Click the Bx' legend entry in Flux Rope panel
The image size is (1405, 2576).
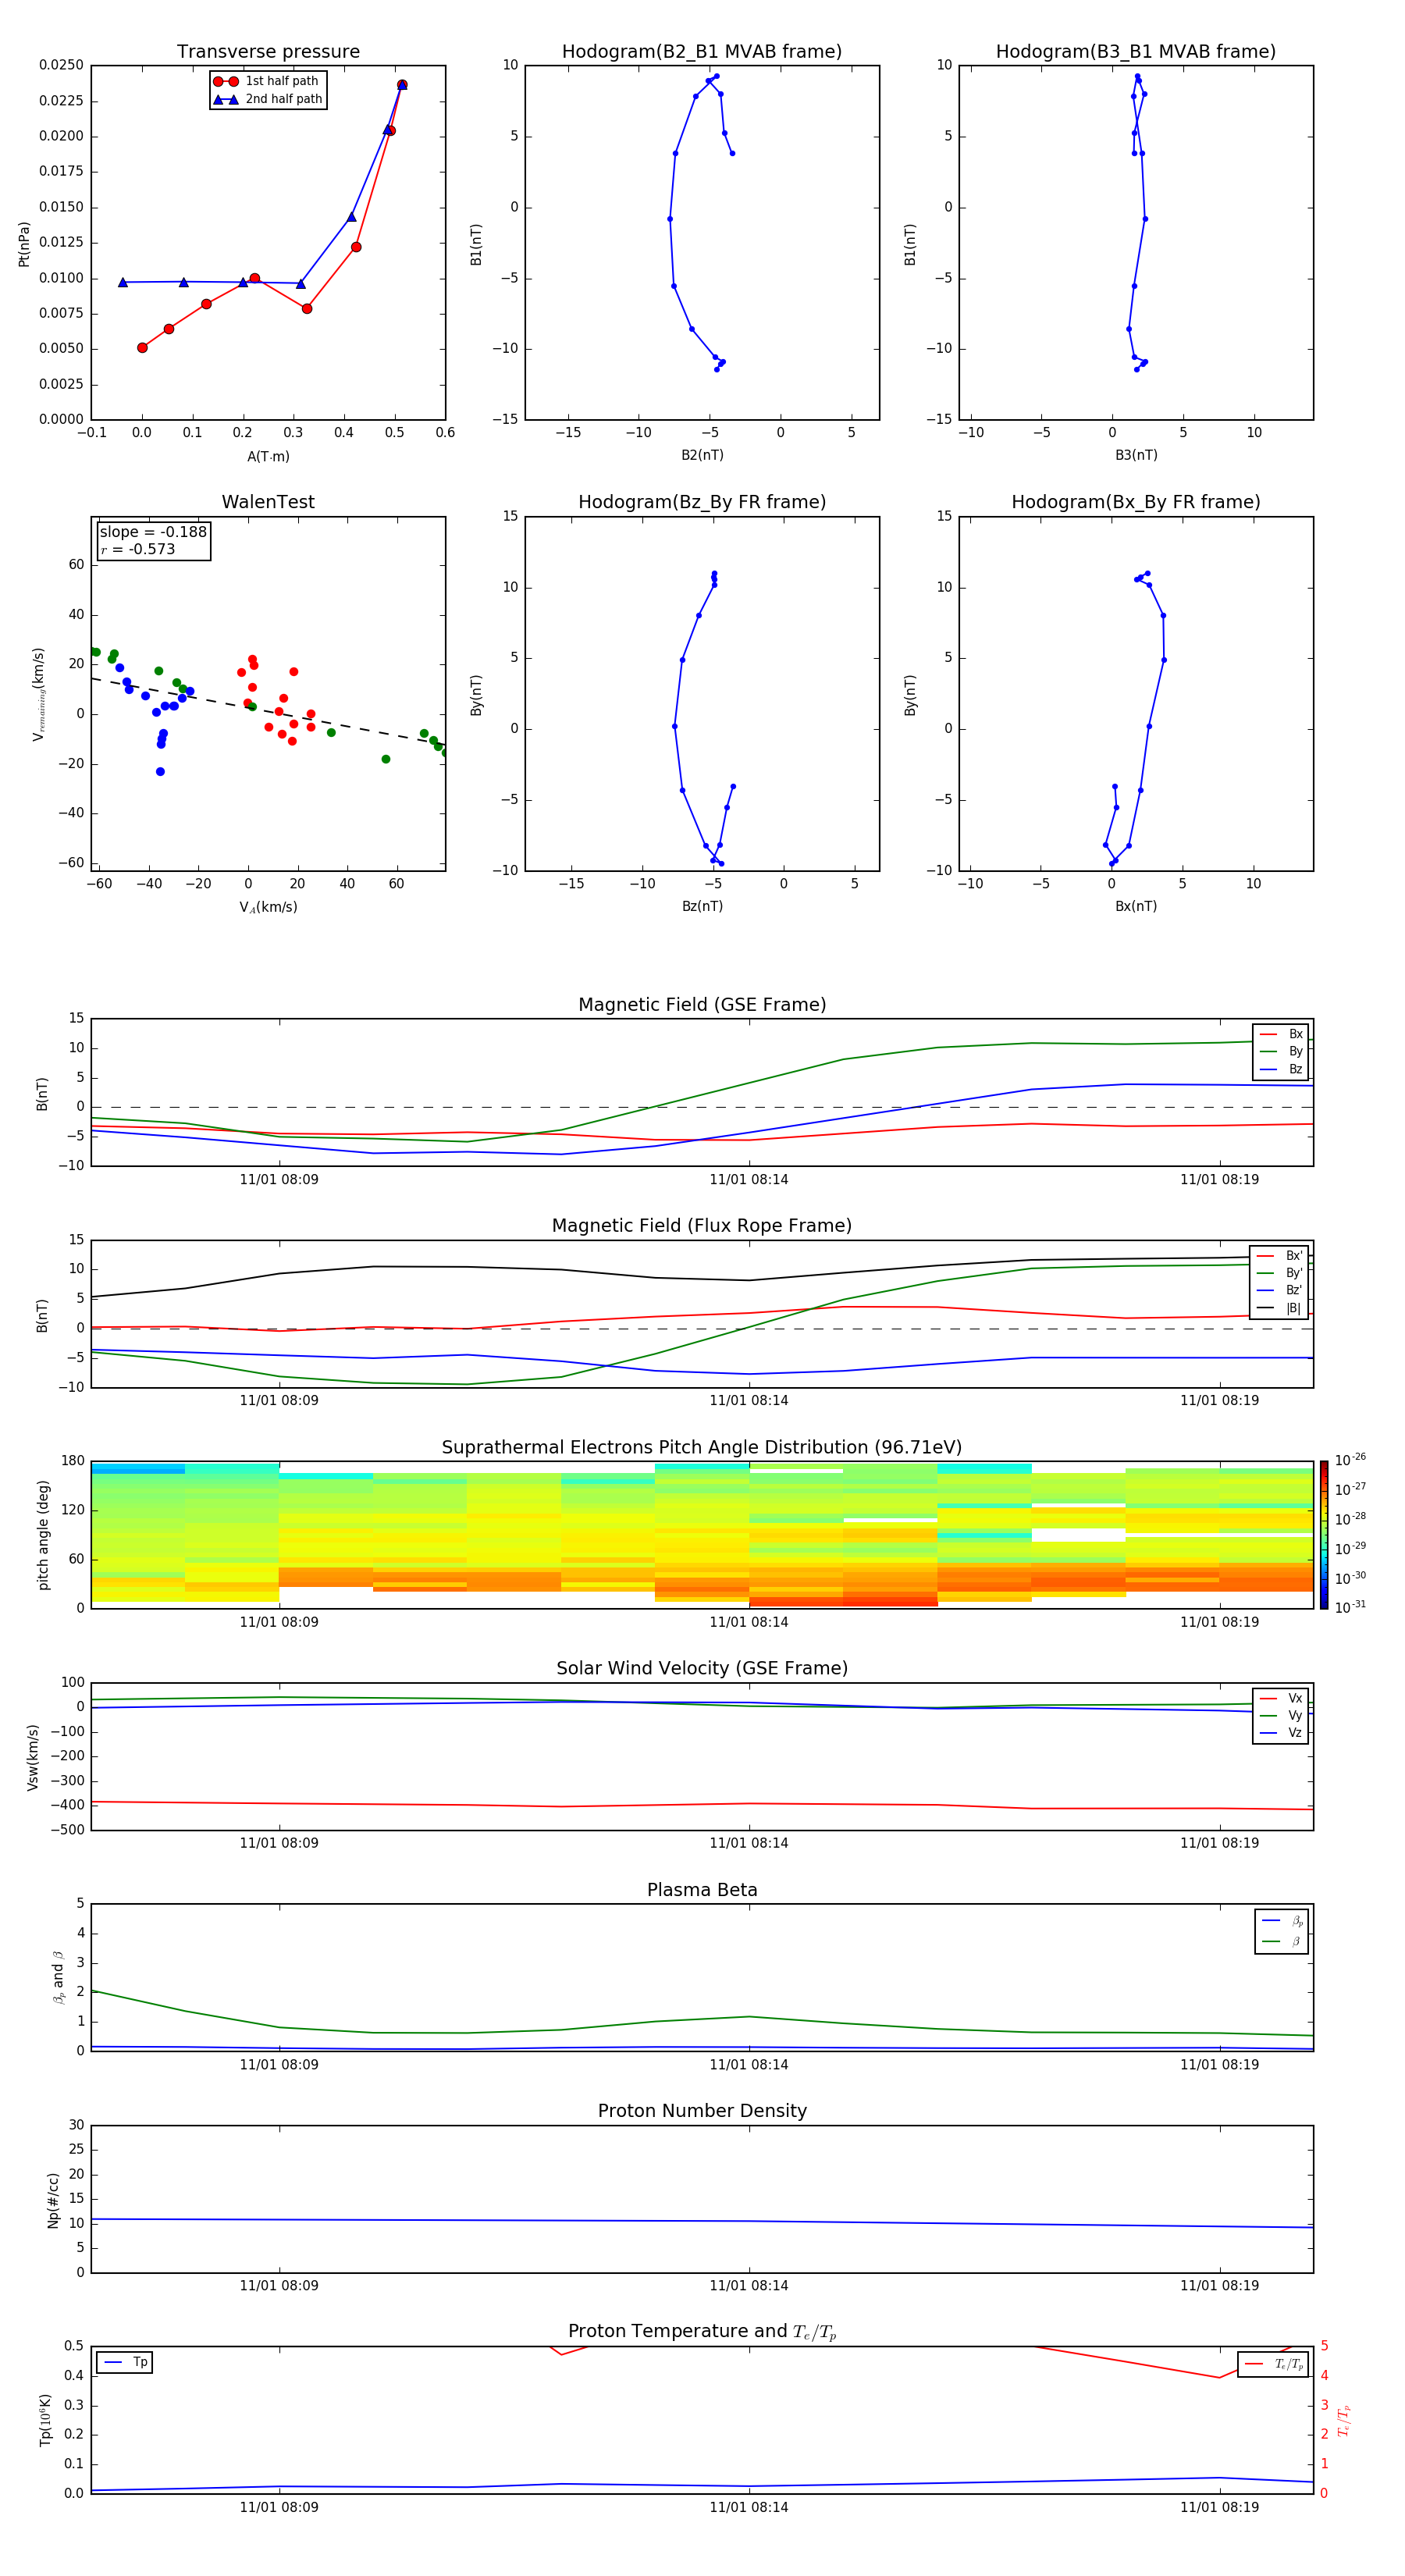point(1280,1256)
